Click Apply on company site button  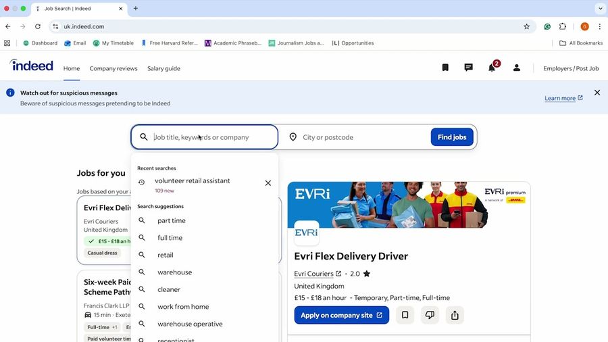(x=342, y=315)
